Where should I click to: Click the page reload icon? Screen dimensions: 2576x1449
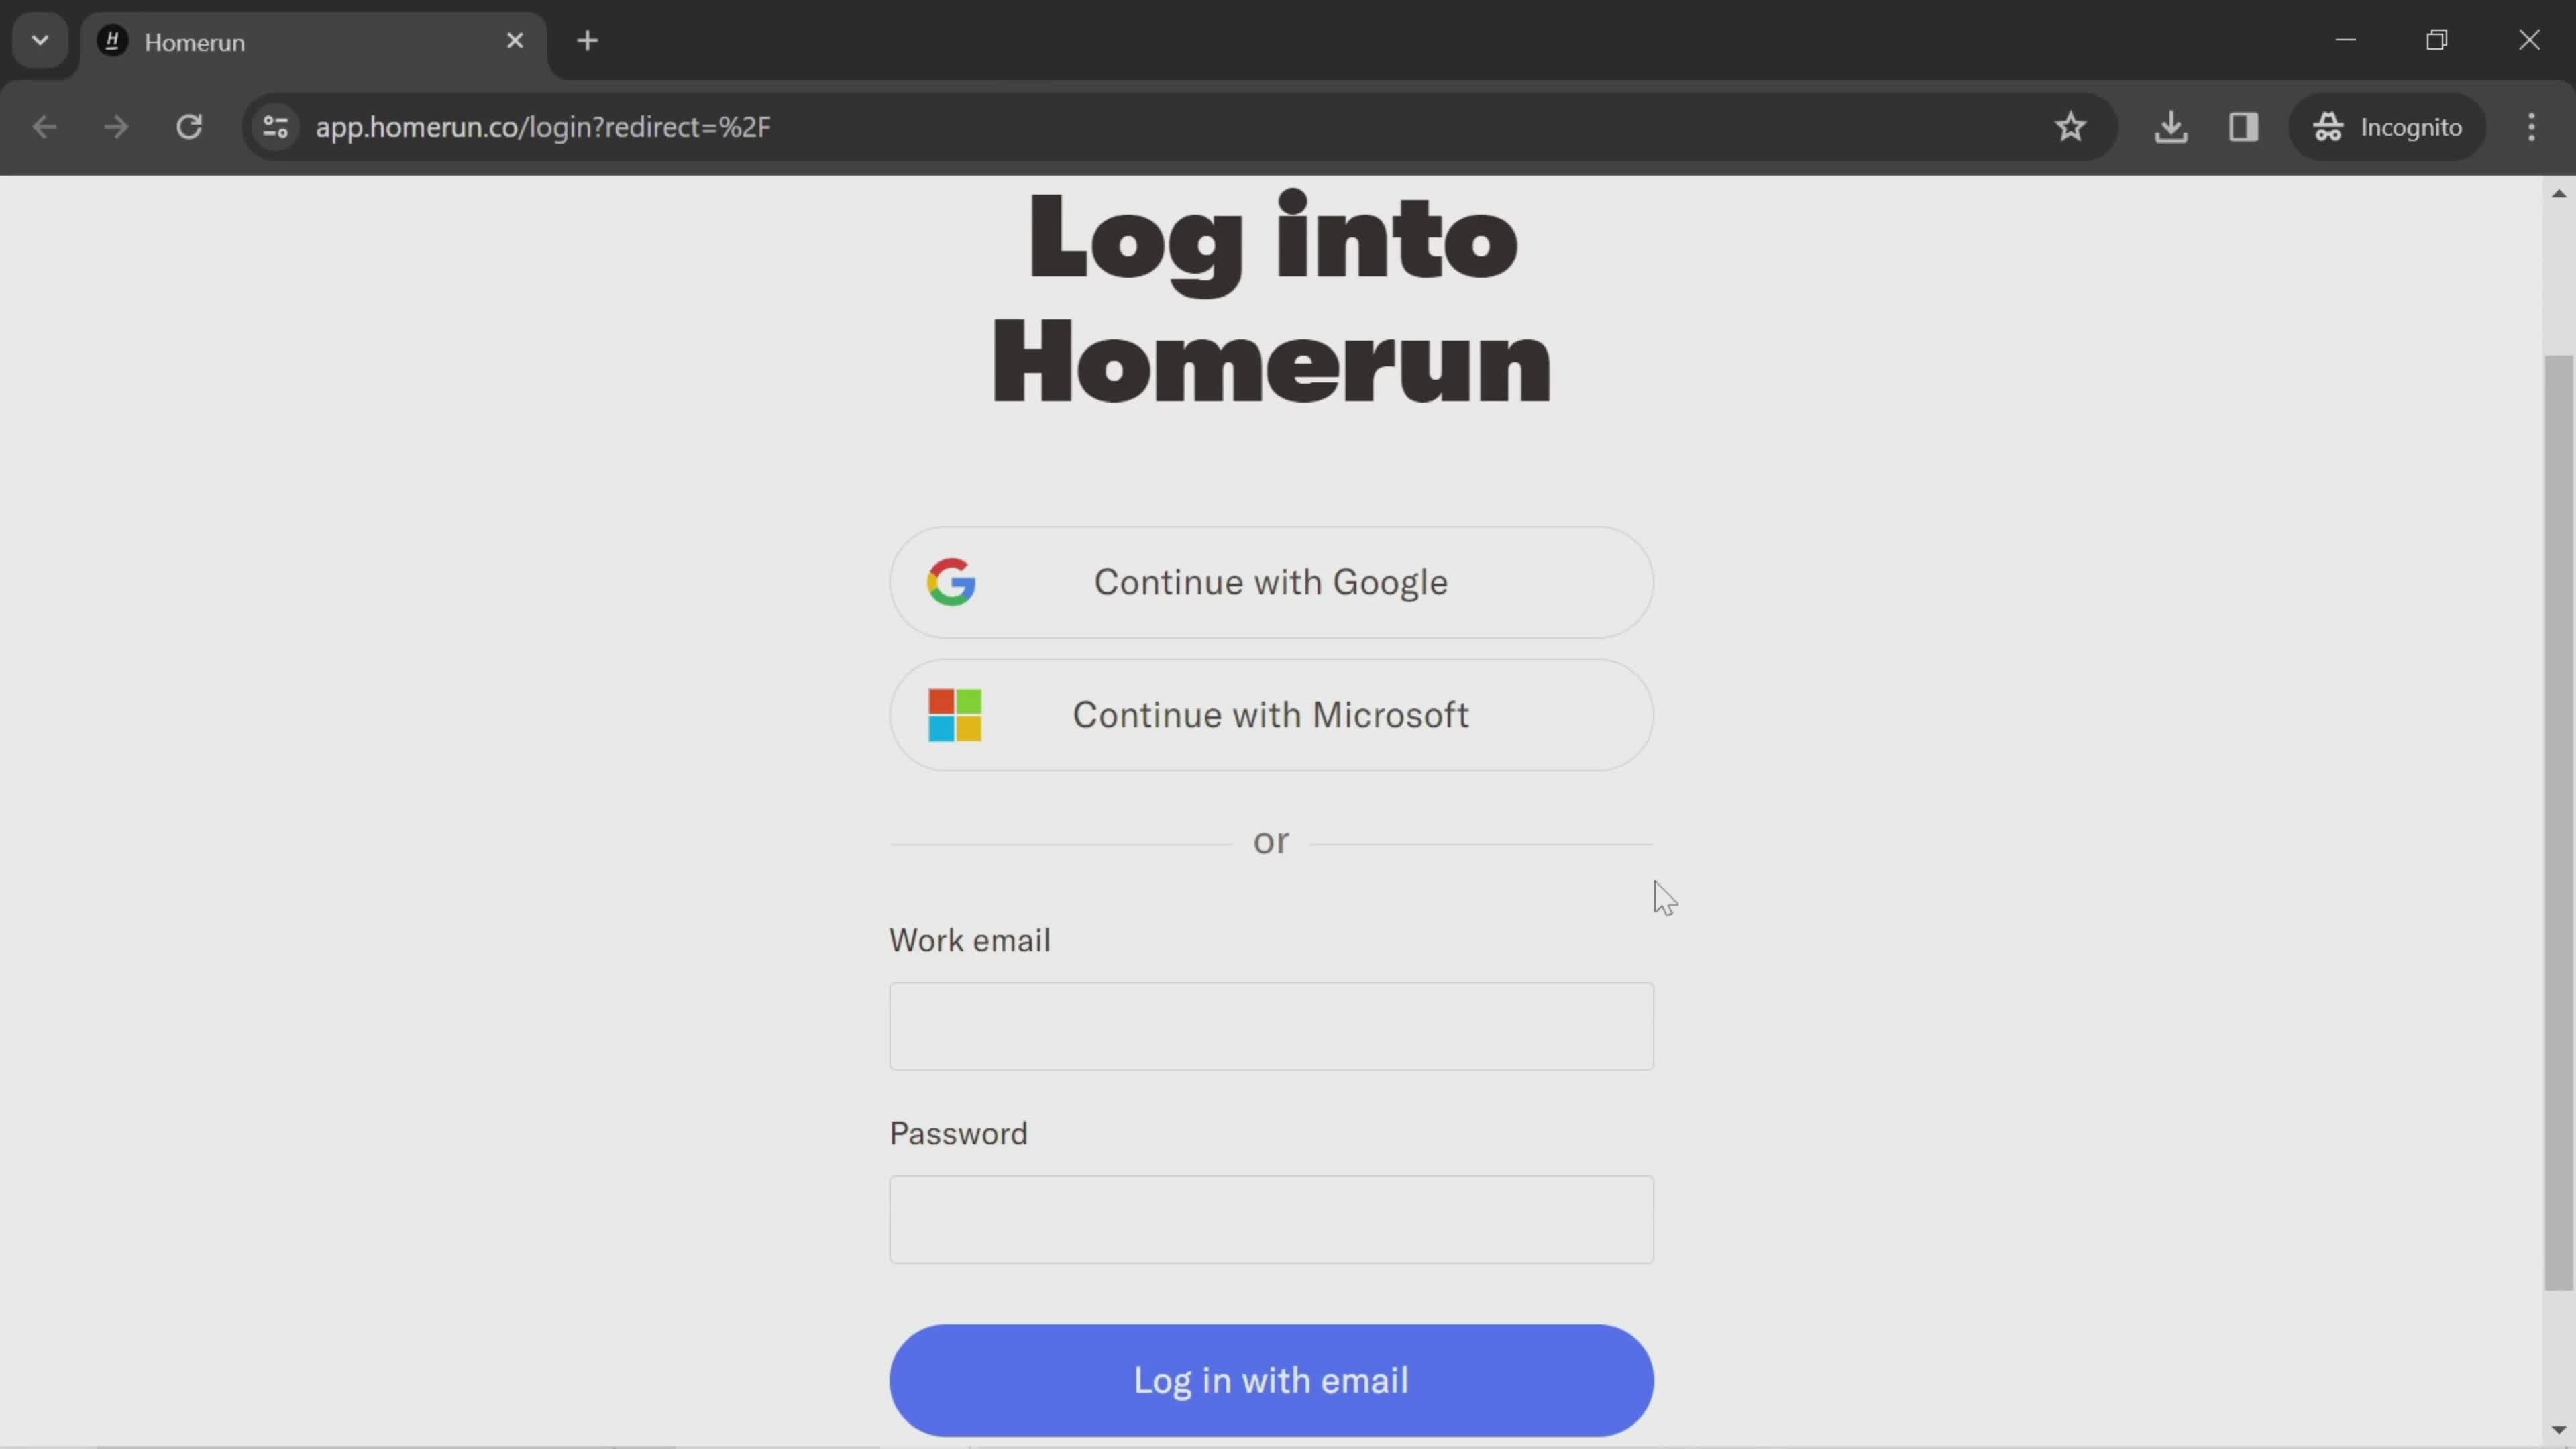click(189, 125)
